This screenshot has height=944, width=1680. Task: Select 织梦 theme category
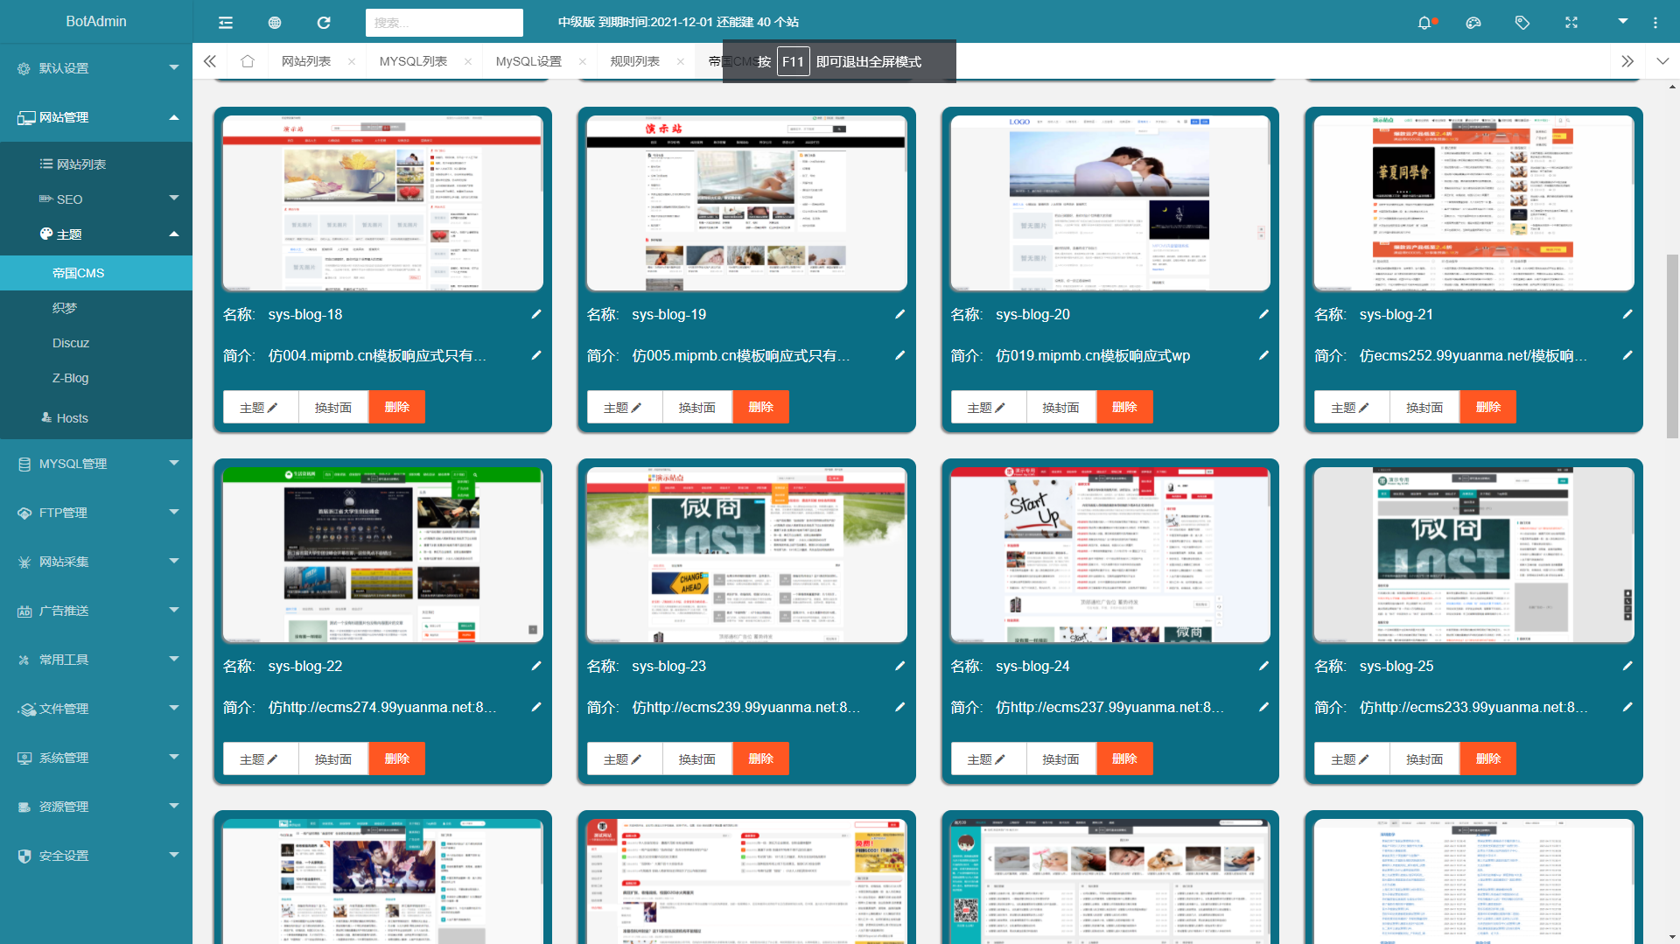click(96, 308)
